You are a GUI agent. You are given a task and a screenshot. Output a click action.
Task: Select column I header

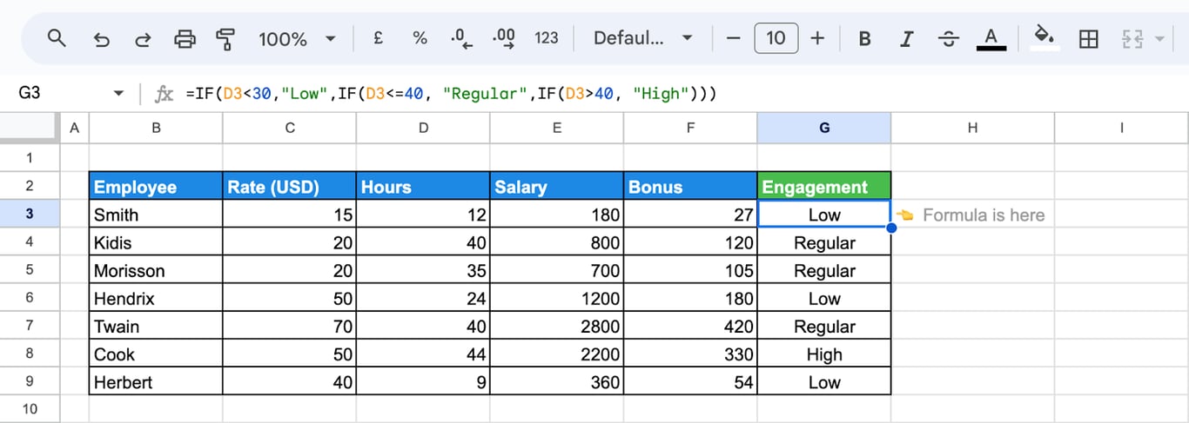tap(1122, 128)
